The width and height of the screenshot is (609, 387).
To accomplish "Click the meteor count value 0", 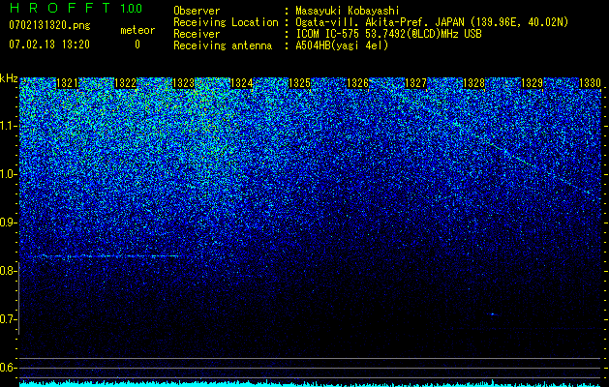I will tap(137, 45).
